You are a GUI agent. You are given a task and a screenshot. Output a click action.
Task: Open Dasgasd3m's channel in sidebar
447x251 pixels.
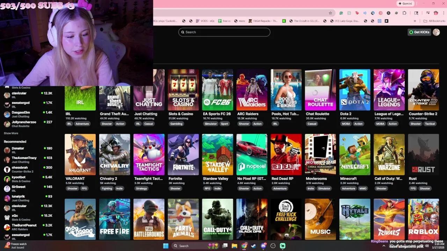[x=28, y=114]
